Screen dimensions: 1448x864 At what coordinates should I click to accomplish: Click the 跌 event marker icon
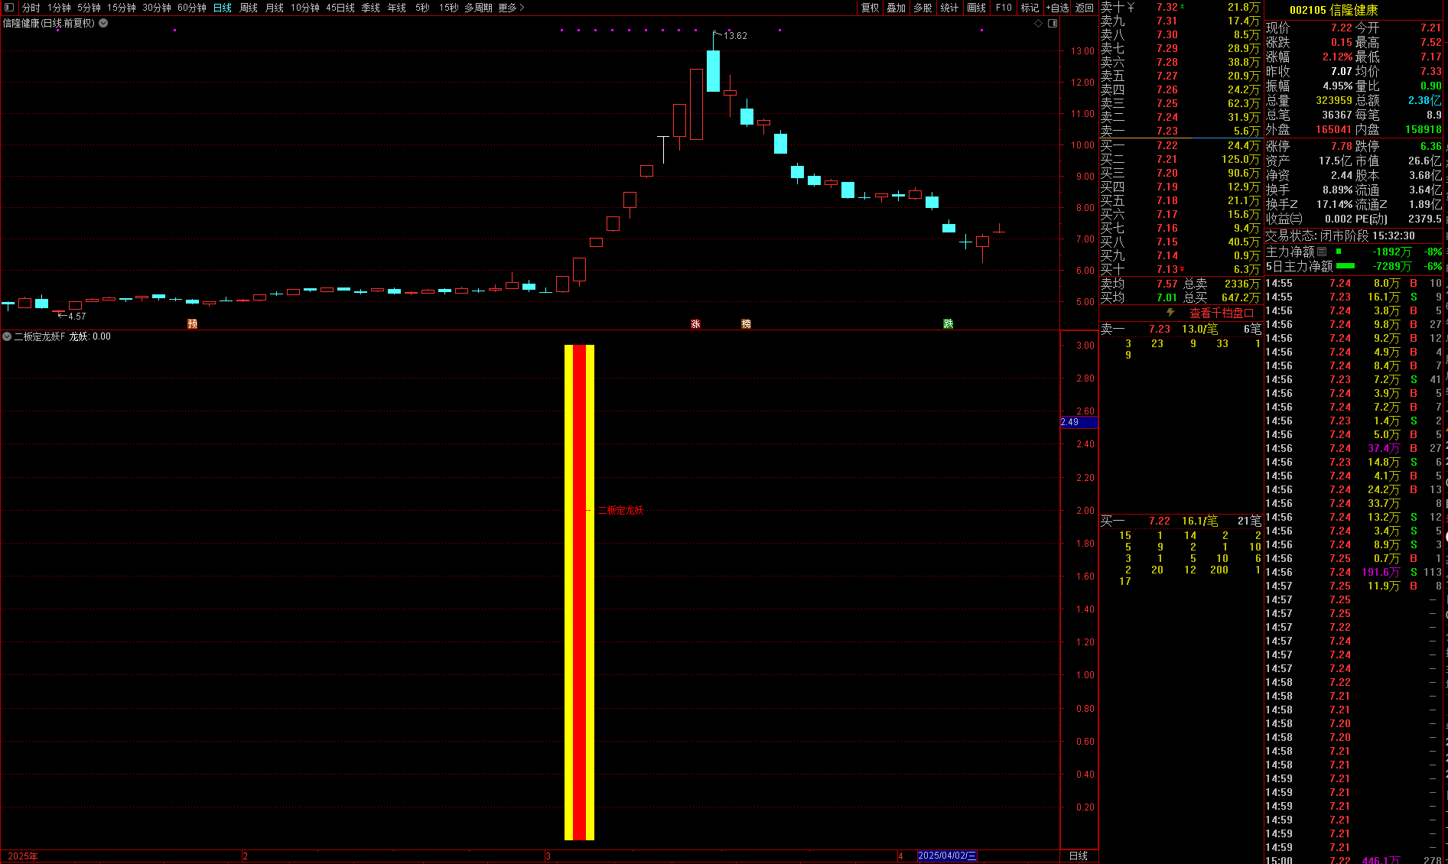(x=948, y=324)
